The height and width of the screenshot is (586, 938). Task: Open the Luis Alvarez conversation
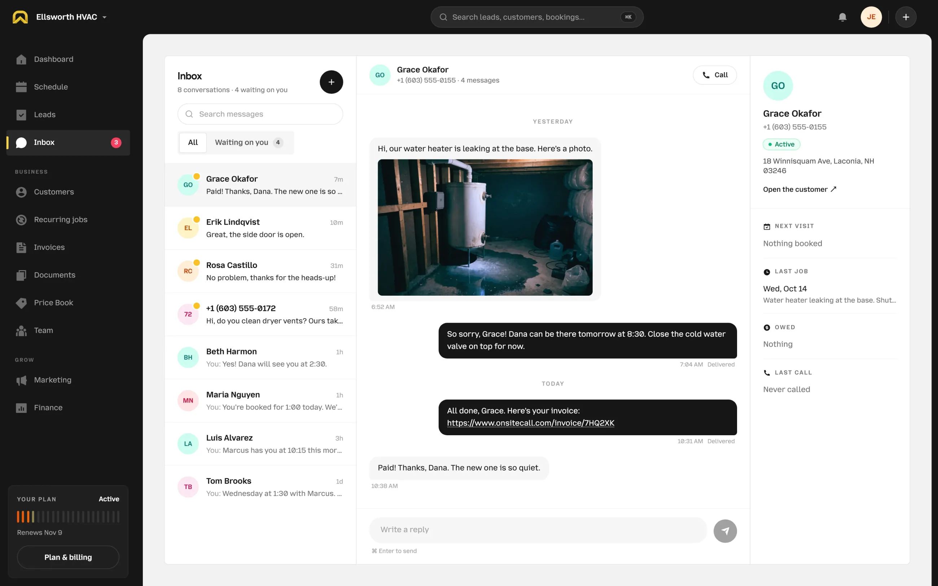260,444
